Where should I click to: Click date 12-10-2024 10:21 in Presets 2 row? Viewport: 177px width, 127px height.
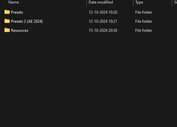coord(103,21)
